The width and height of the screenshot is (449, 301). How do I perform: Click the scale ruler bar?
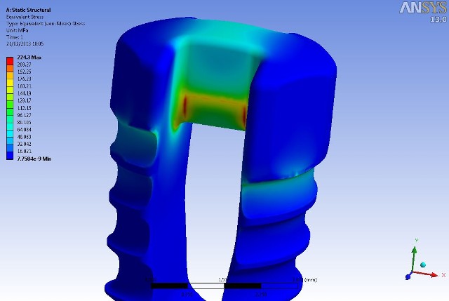pos(224,286)
